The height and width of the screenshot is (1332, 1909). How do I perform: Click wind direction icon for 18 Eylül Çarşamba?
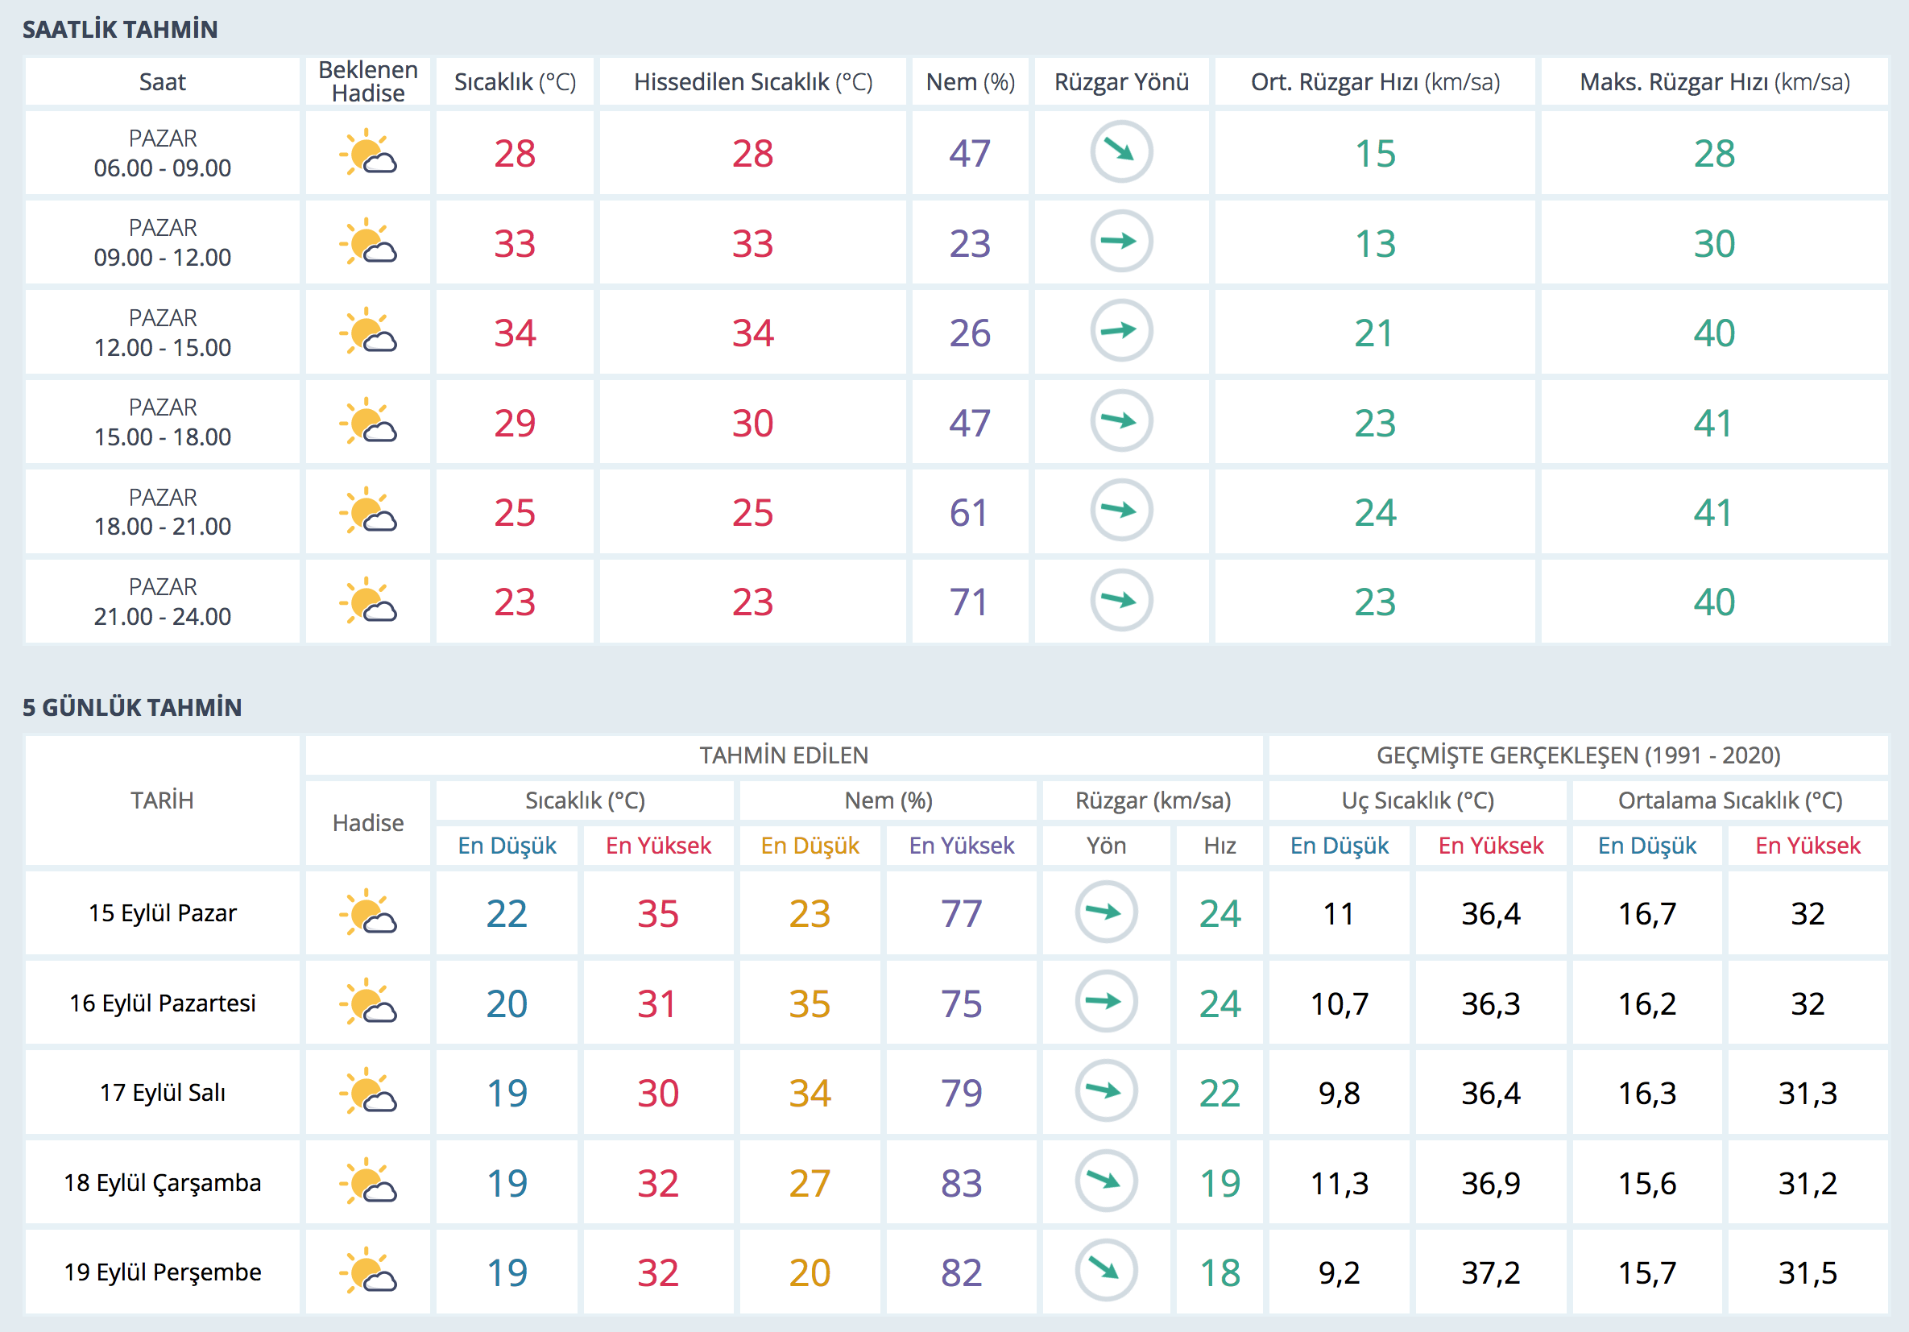point(1106,1181)
